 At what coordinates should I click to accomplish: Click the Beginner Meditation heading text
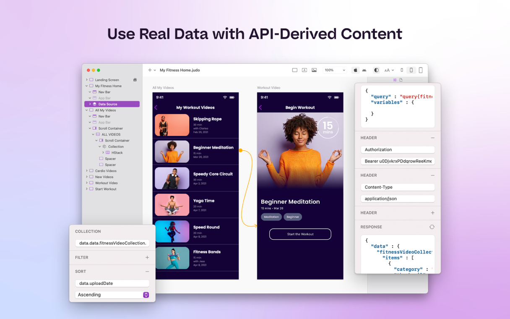pyautogui.click(x=290, y=202)
